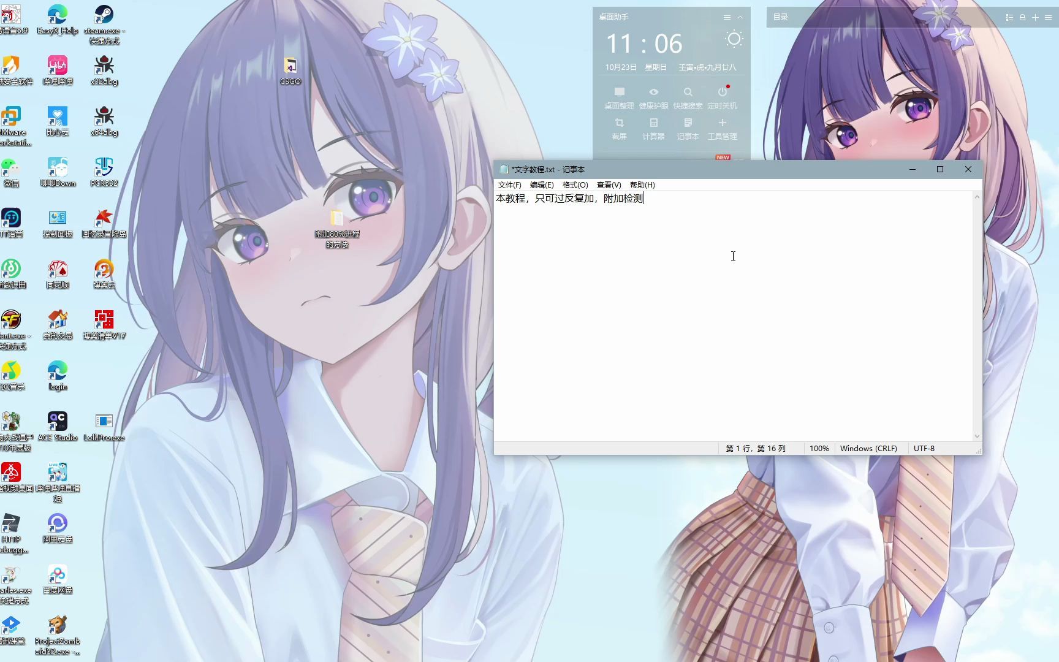
Task: Toggle the lock icon in 目录 panel
Action: tap(1022, 17)
